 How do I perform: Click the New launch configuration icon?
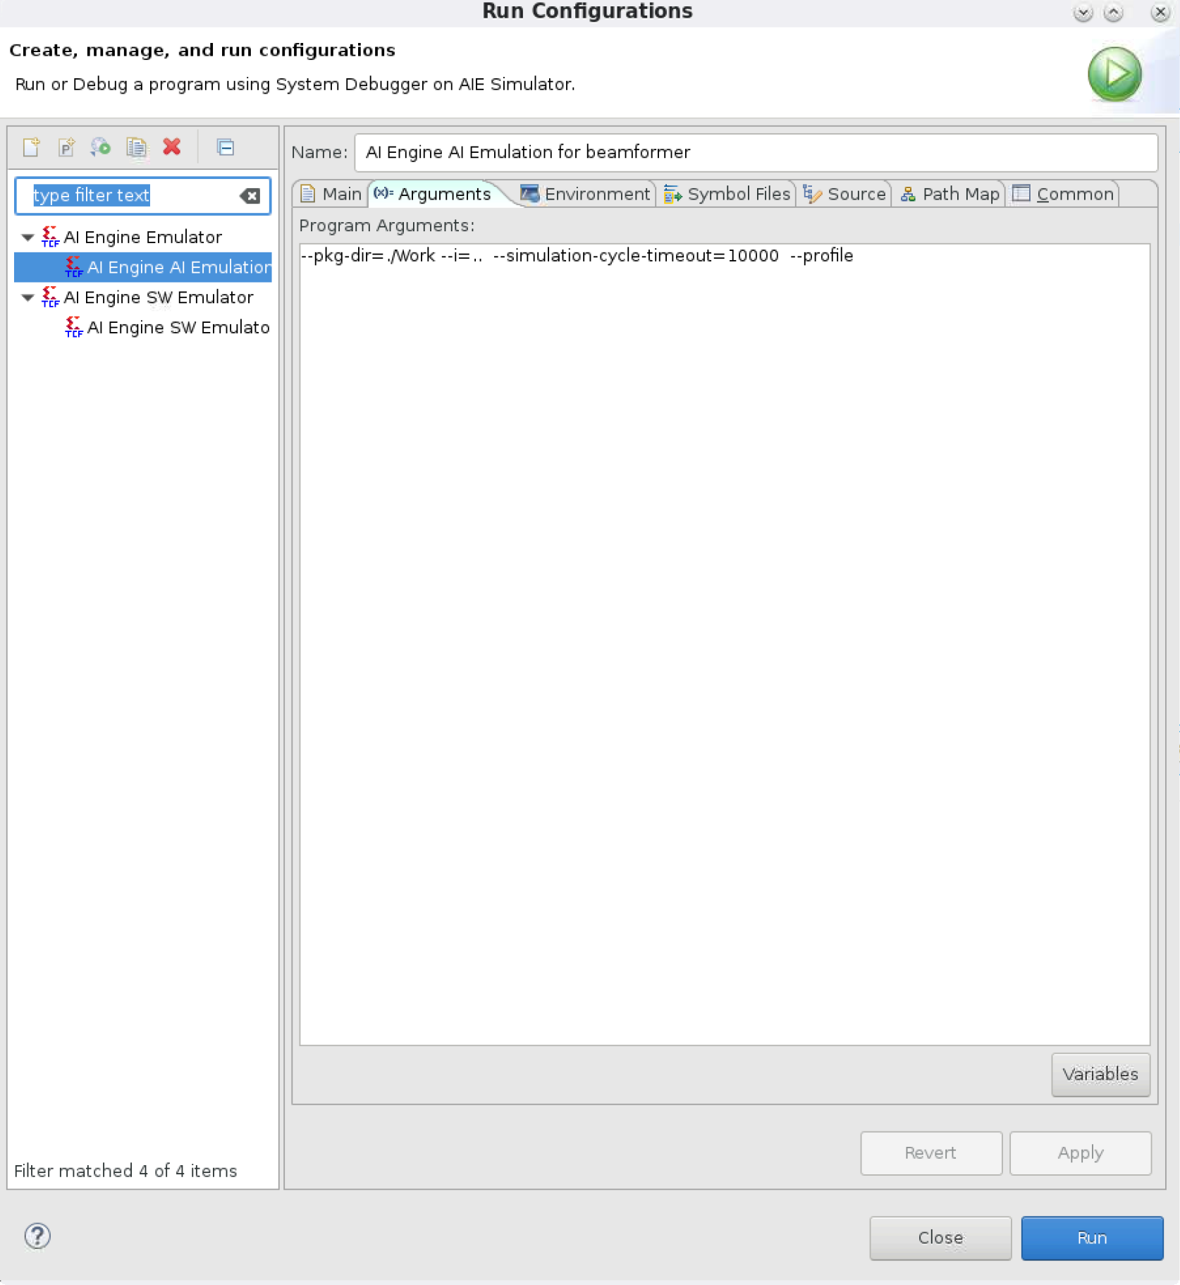[31, 147]
